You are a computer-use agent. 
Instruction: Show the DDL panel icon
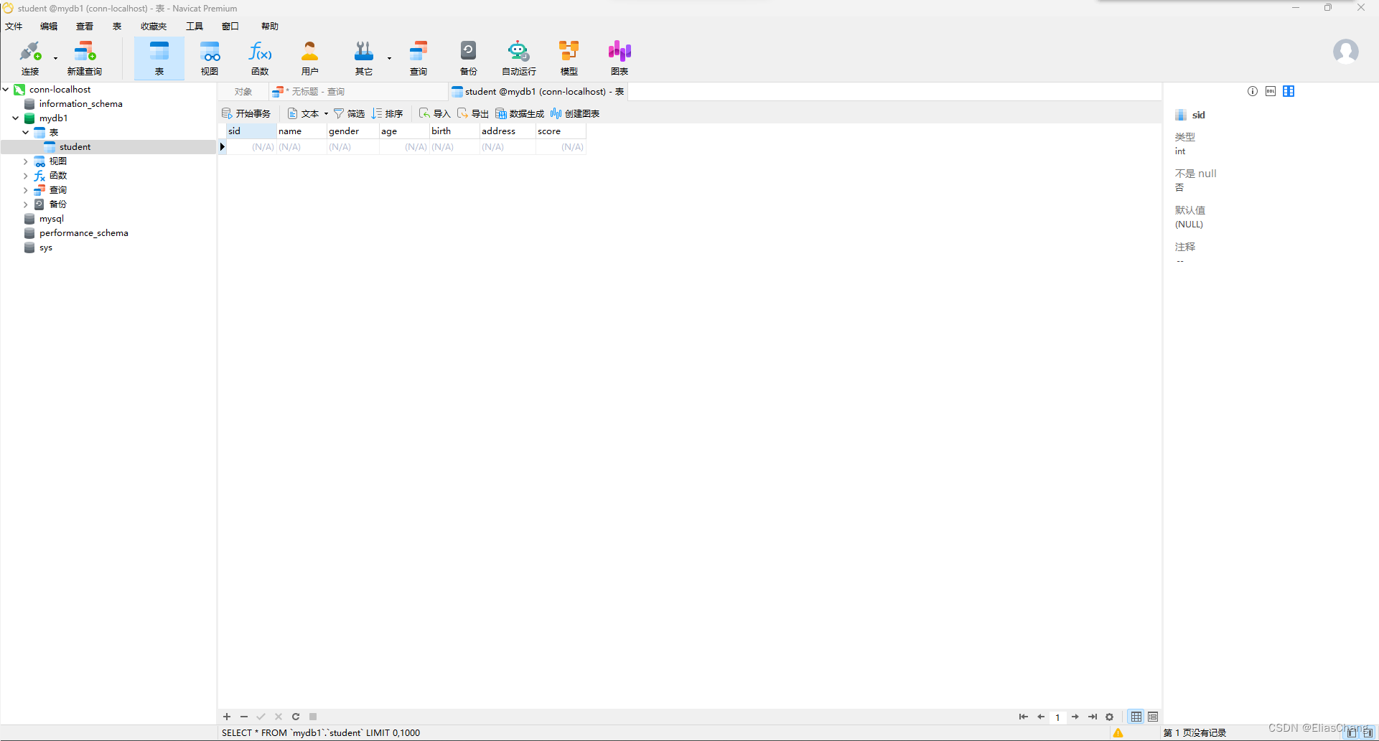click(x=1271, y=91)
